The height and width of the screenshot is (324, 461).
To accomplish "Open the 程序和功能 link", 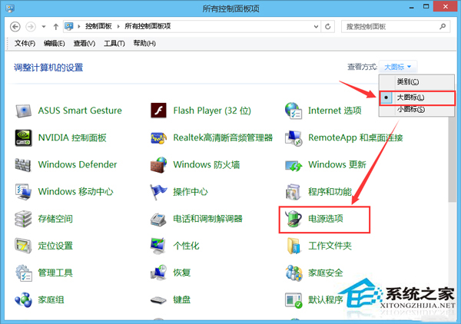I will coord(330,192).
